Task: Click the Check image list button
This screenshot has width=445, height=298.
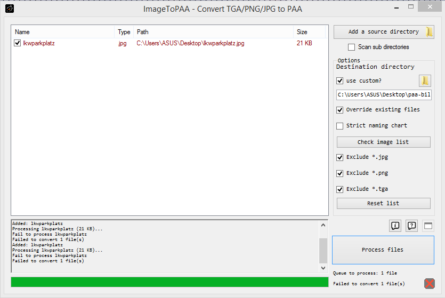Action: click(x=383, y=142)
